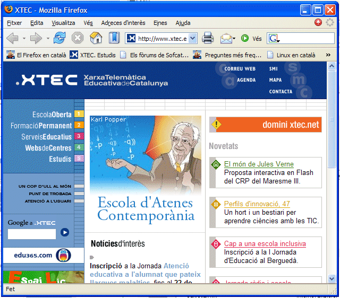Click the Forward navigation arrow

point(36,38)
